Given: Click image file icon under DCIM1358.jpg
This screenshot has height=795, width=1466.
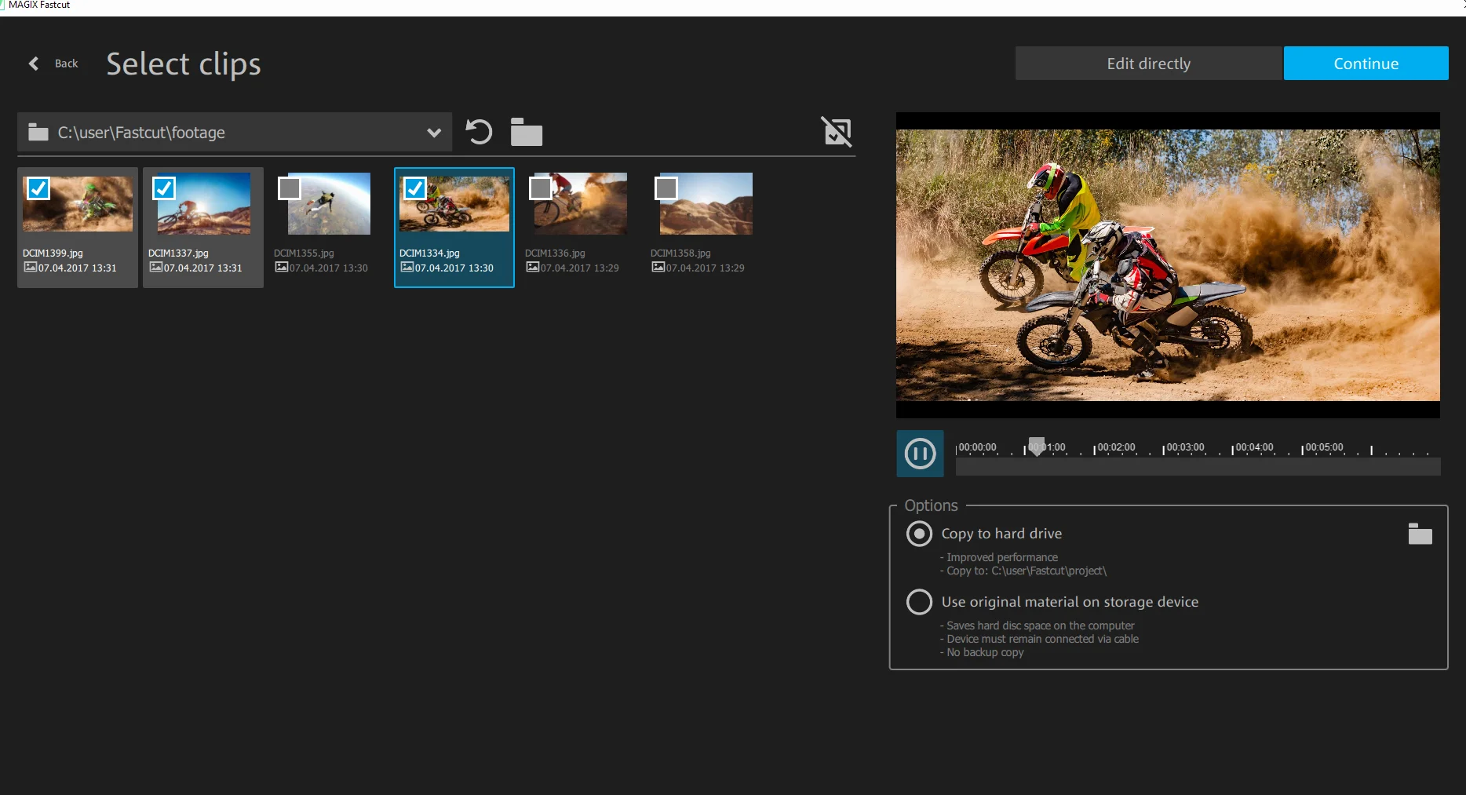Looking at the screenshot, I should coord(658,267).
